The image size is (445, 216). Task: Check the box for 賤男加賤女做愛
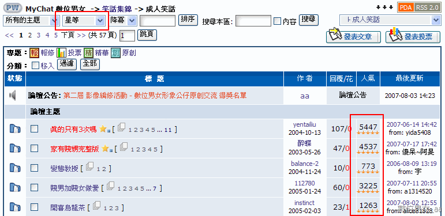click(34, 187)
